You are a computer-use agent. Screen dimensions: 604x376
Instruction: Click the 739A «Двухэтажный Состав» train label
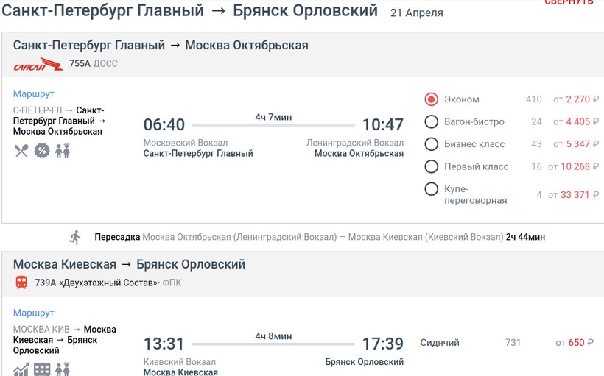(x=96, y=283)
